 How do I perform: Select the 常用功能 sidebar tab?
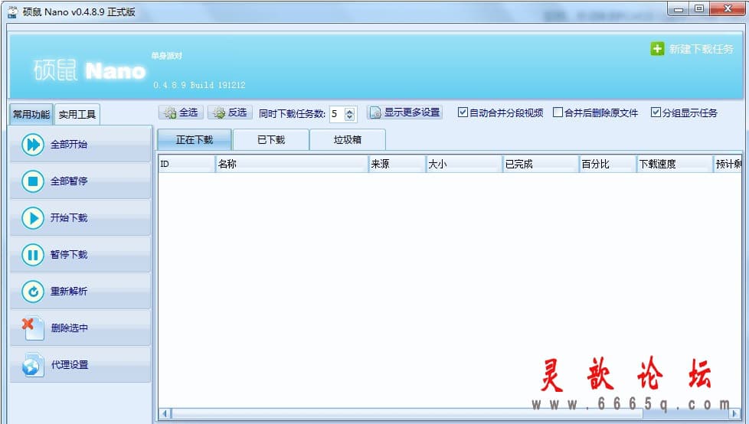tap(31, 114)
